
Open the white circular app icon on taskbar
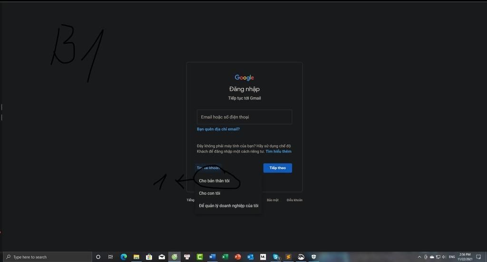pos(301,257)
